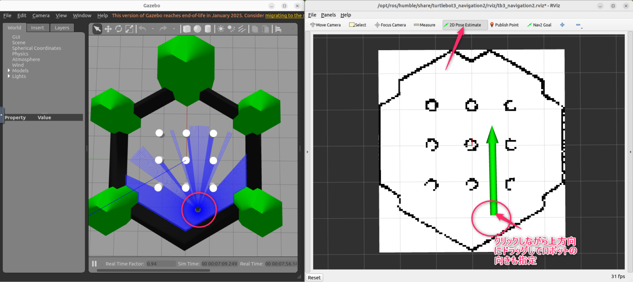Expand the Lights tree item in Gazebo
The height and width of the screenshot is (282, 633).
(8, 76)
